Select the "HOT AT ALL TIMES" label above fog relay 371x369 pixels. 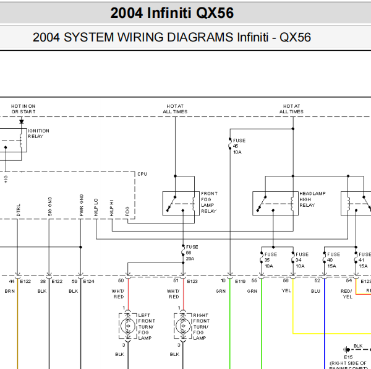coord(175,109)
